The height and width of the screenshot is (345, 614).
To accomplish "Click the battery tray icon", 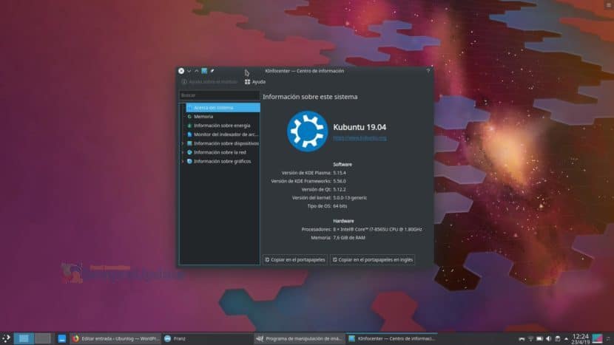I will 539,339.
